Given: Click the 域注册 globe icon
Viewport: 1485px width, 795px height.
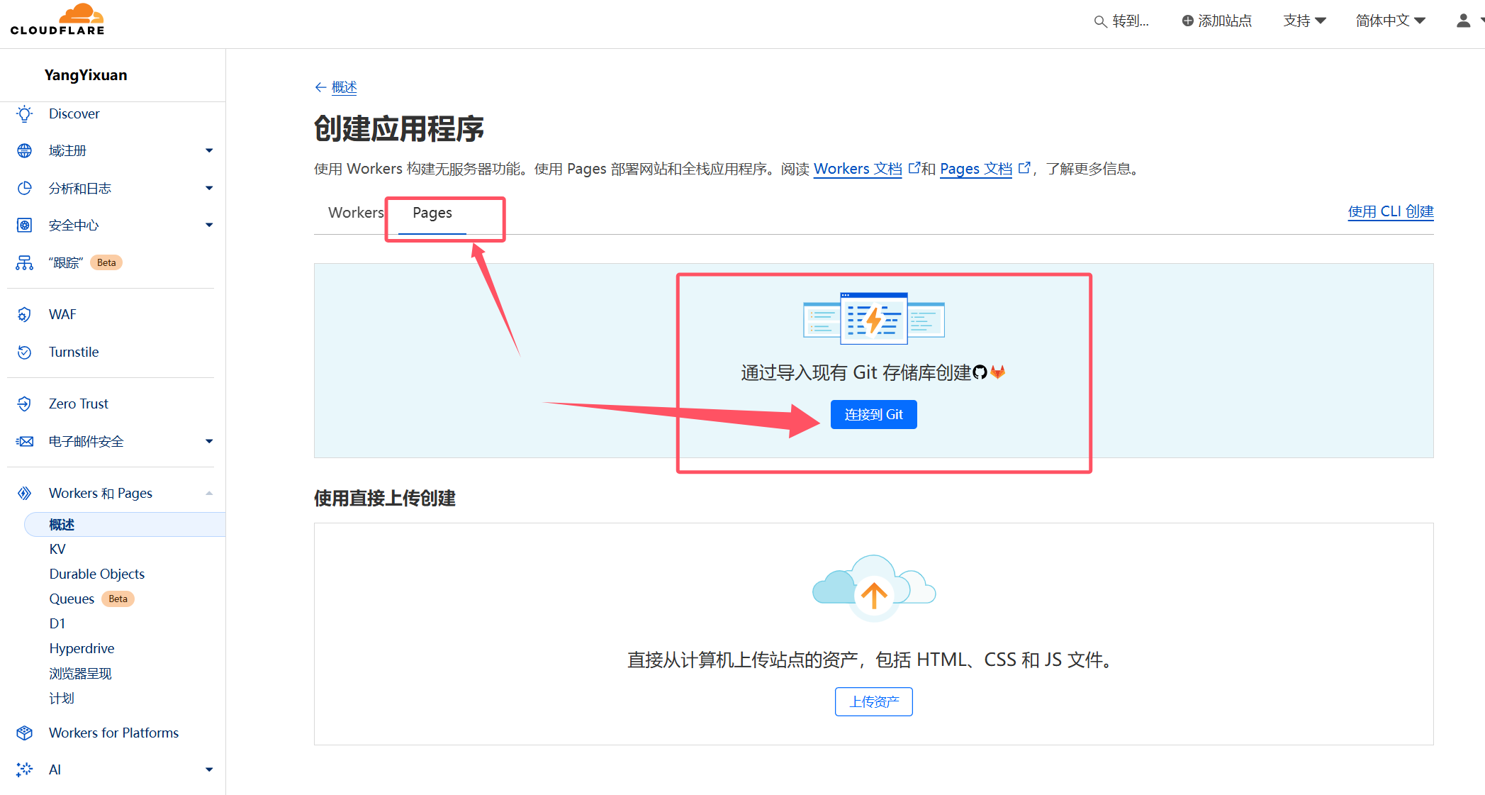Looking at the screenshot, I should pyautogui.click(x=25, y=150).
